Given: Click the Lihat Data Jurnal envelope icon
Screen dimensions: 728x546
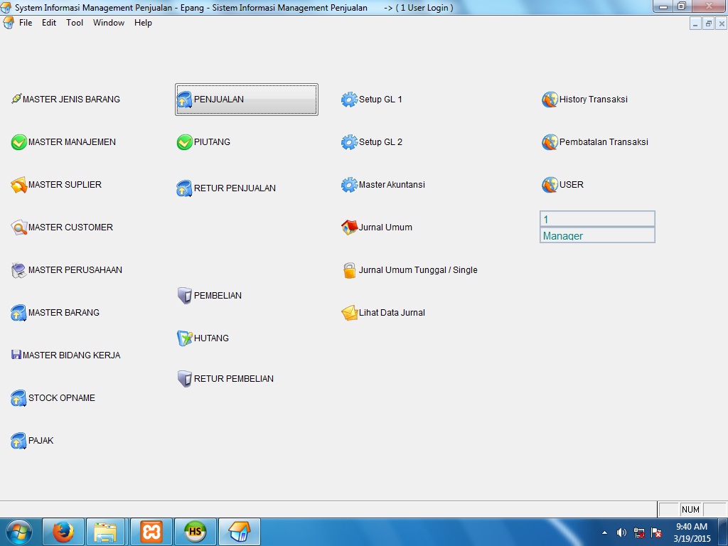Looking at the screenshot, I should point(348,313).
